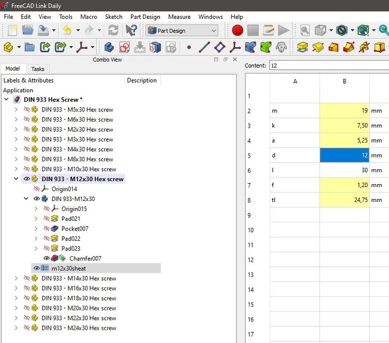Execute macro with the play triangle
The height and width of the screenshot is (343, 389).
tap(283, 31)
